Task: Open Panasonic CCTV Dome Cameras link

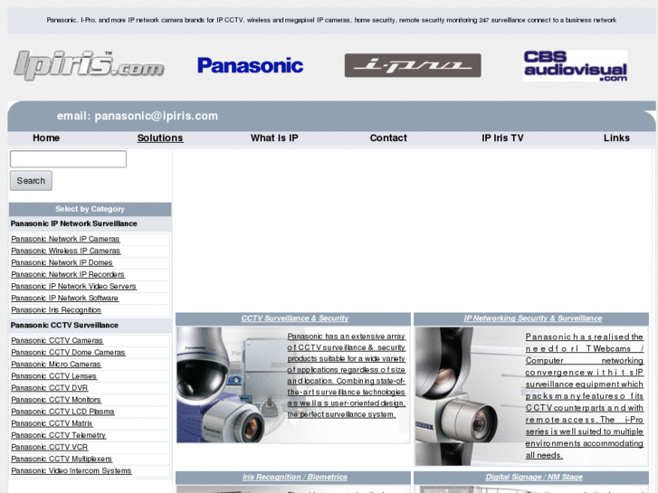Action: point(68,352)
